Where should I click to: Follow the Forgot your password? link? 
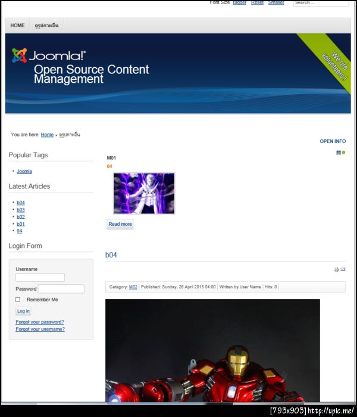pos(40,322)
